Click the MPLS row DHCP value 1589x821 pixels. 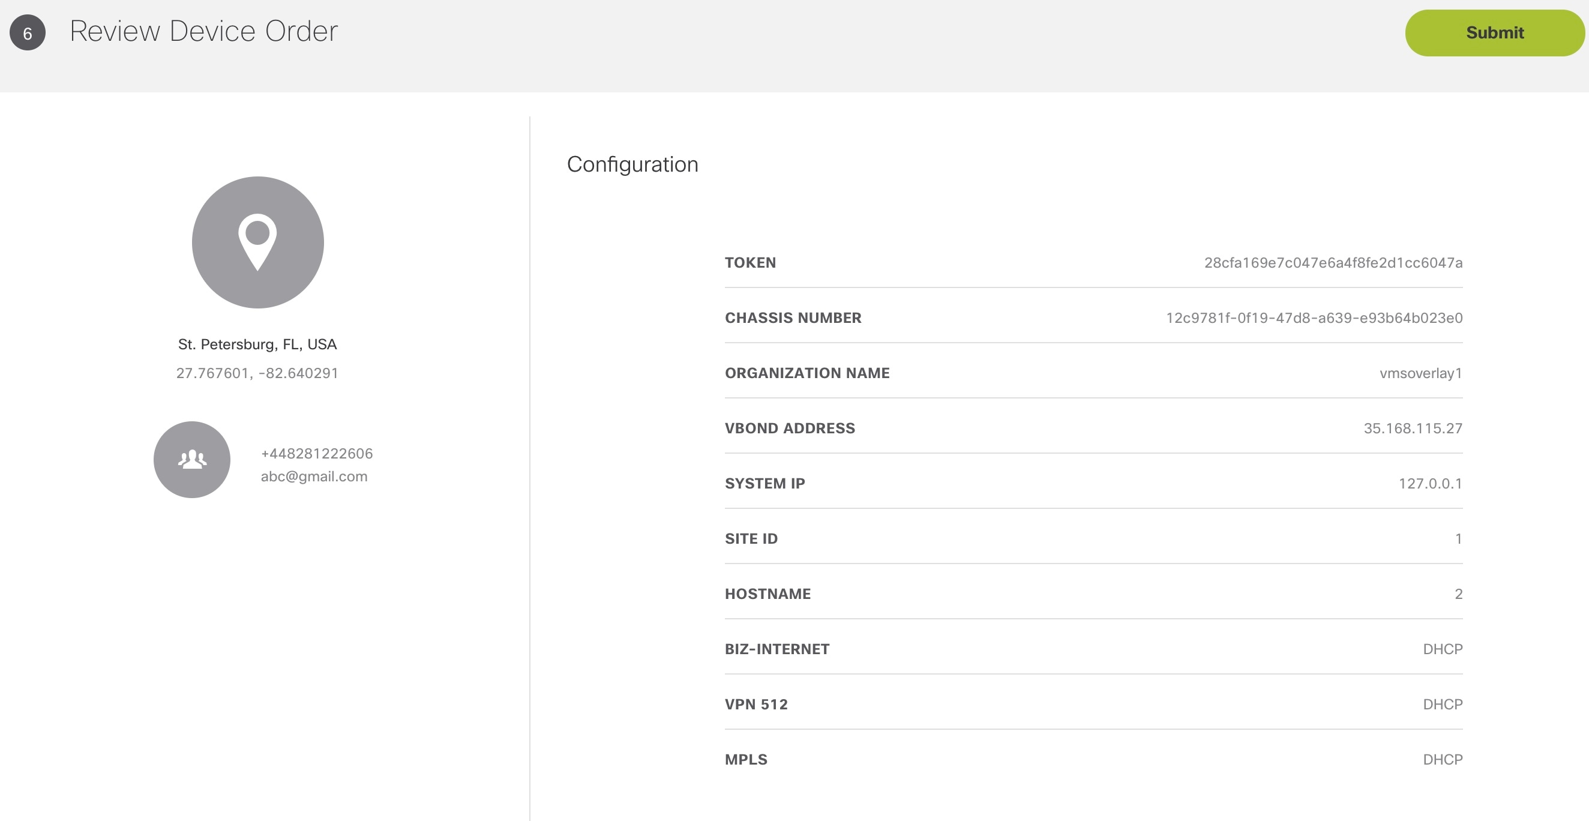point(1442,759)
